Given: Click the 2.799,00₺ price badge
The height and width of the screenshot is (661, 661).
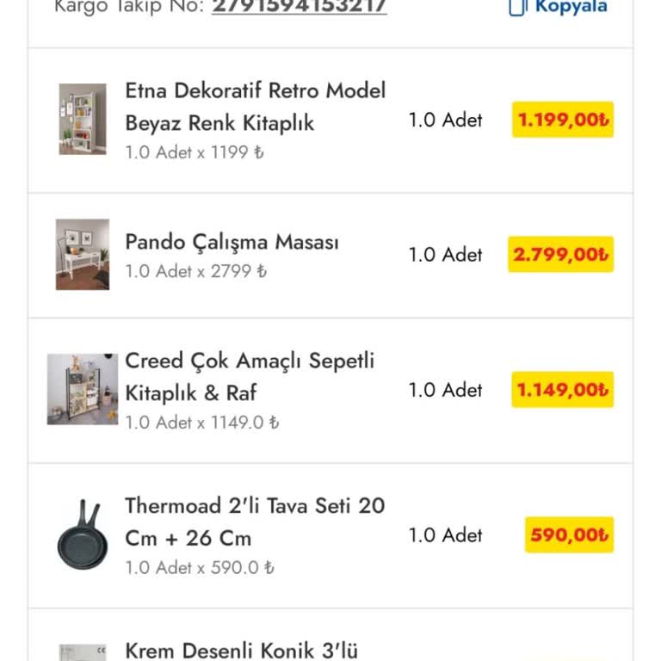Looking at the screenshot, I should [561, 255].
